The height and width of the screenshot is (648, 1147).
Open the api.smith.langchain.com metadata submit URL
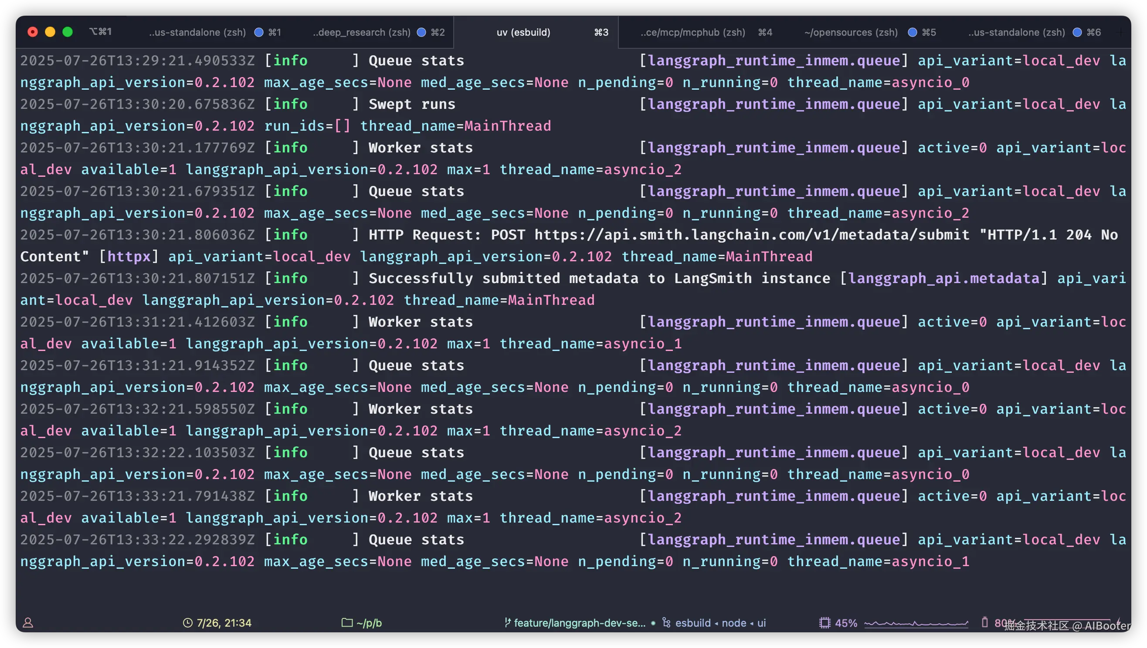[x=752, y=235]
